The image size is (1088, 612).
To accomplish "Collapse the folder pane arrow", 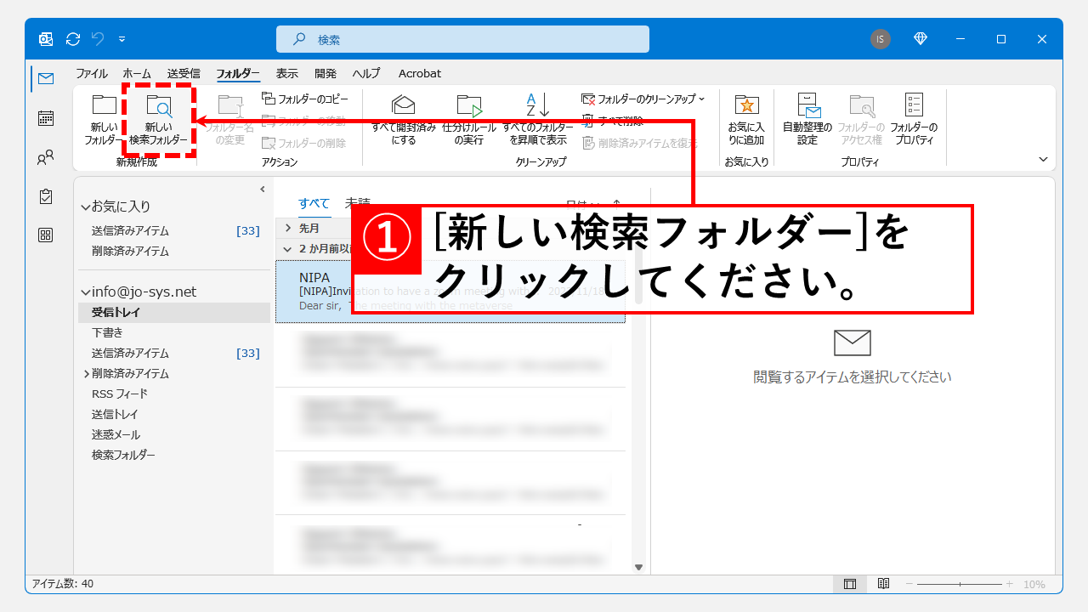I will click(263, 189).
